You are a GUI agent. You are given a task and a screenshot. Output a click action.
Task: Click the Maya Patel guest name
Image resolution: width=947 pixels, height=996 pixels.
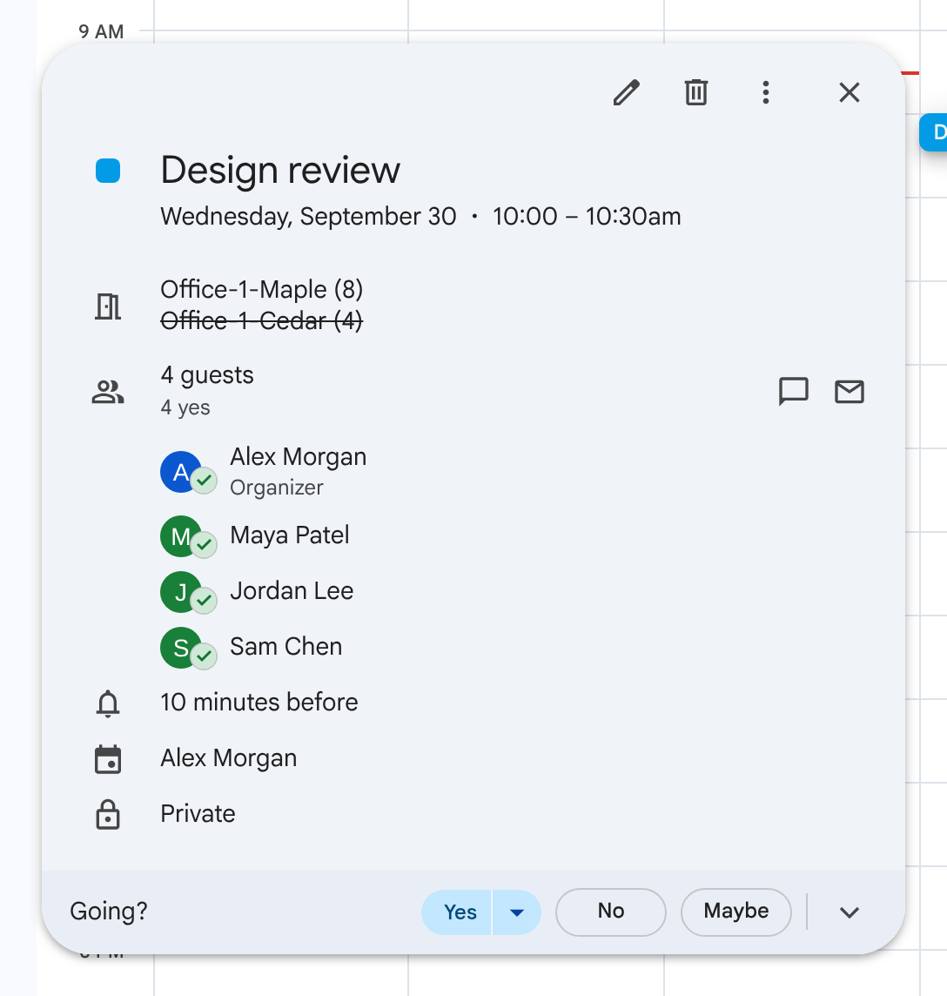[x=290, y=535]
